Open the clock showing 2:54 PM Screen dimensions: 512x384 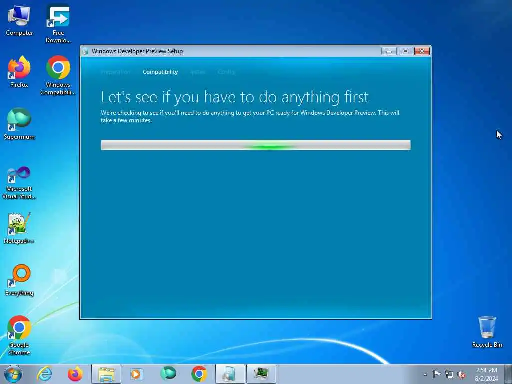point(487,374)
